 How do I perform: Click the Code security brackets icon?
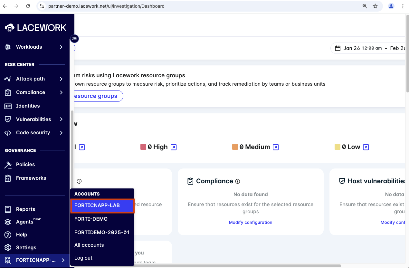pyautogui.click(x=8, y=133)
